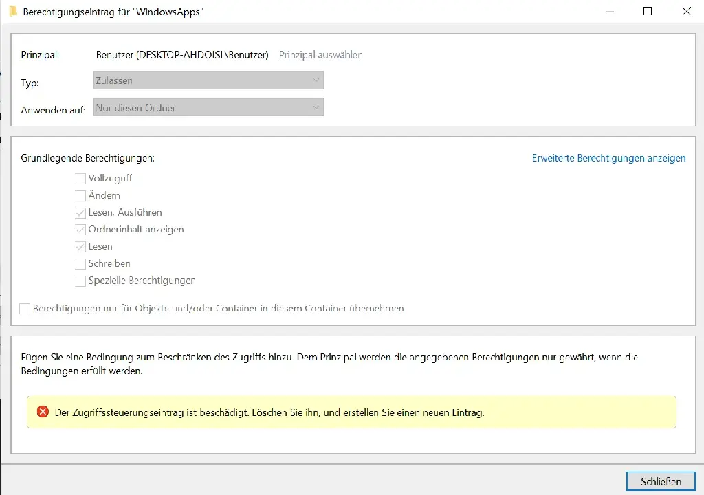704x495 pixels.
Task: Open the Typ dropdown showing Zulassen
Action: [208, 80]
